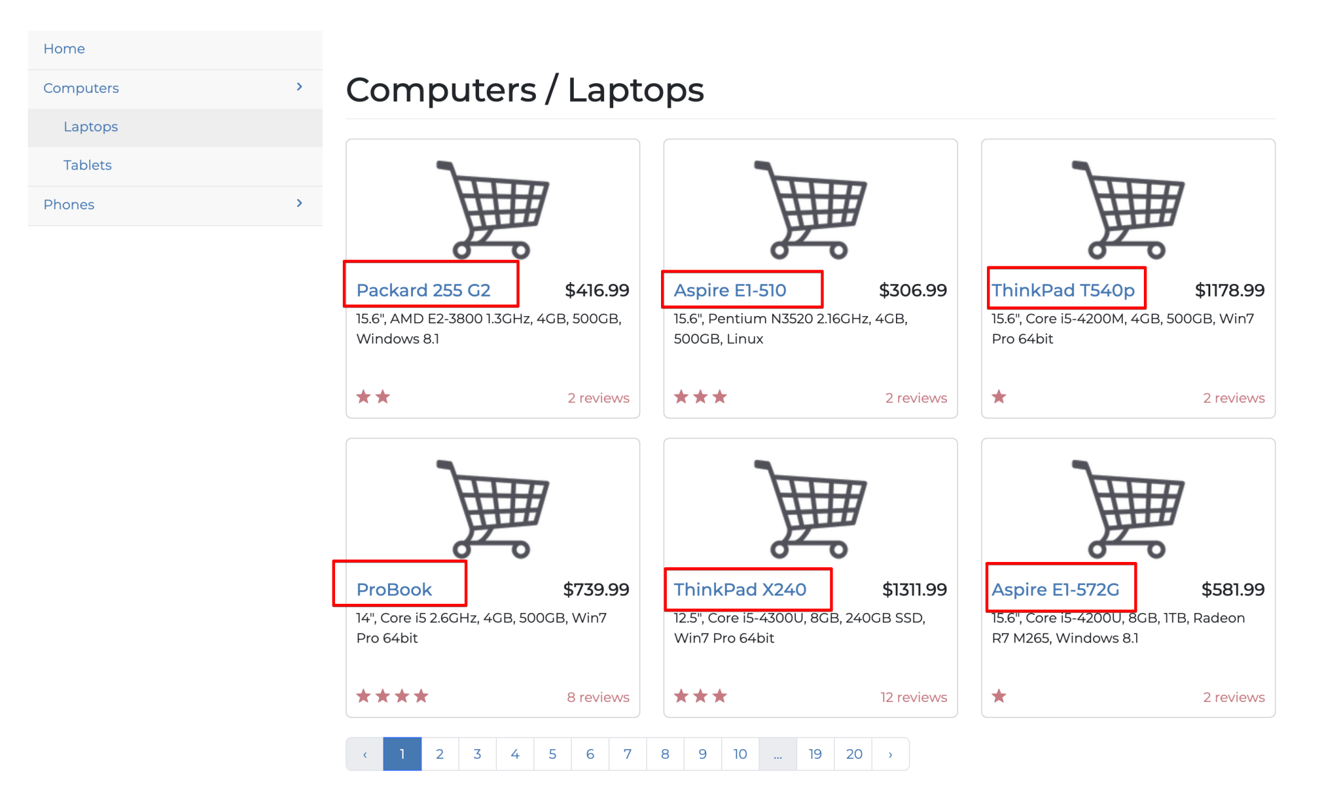Click the third star in ThinkPad X240's rating
The image size is (1322, 791).
719,696
